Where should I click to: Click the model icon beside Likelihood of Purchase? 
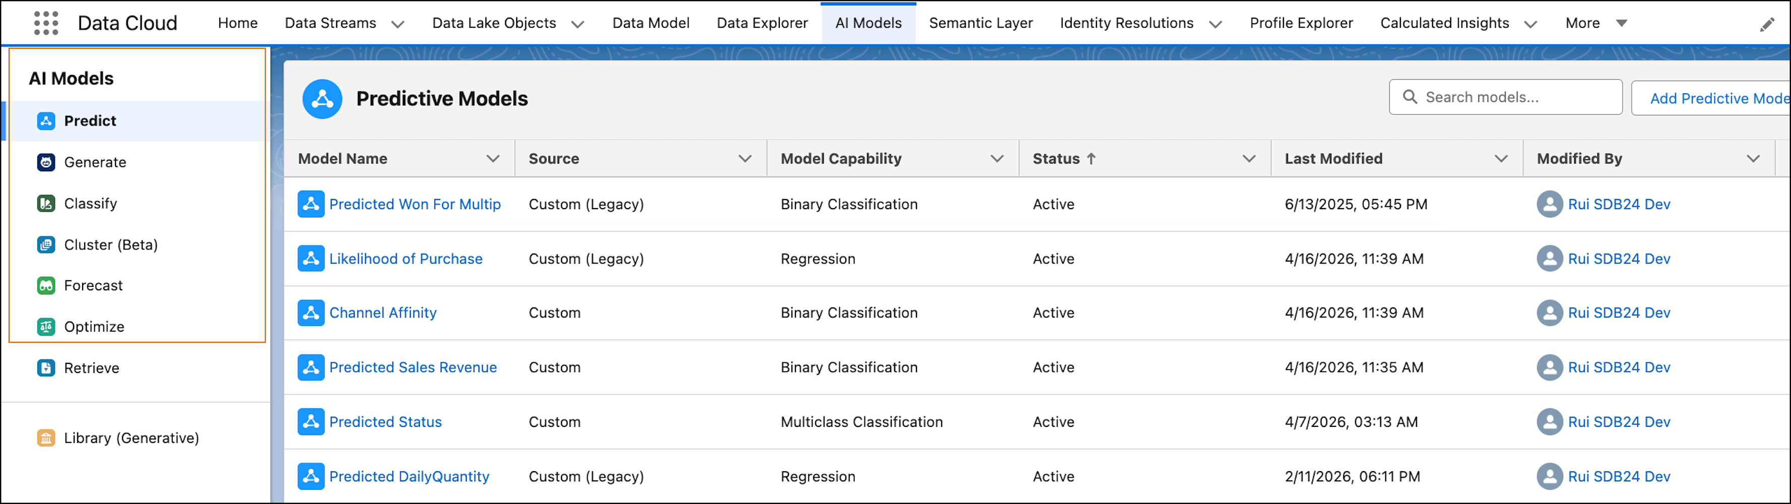(311, 259)
